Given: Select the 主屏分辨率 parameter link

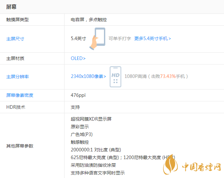Looking at the screenshot, I should click(x=17, y=77).
